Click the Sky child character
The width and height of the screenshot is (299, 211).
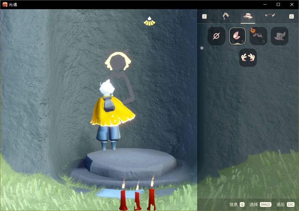click(x=112, y=115)
